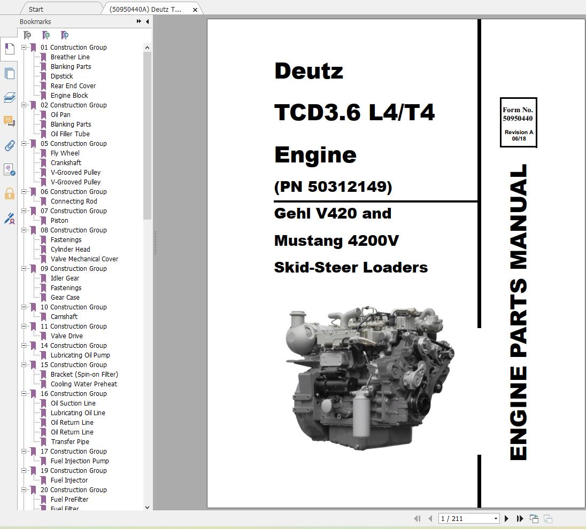The image size is (586, 529).
Task: Go to the Oil Pan bookmark
Action: click(x=60, y=115)
